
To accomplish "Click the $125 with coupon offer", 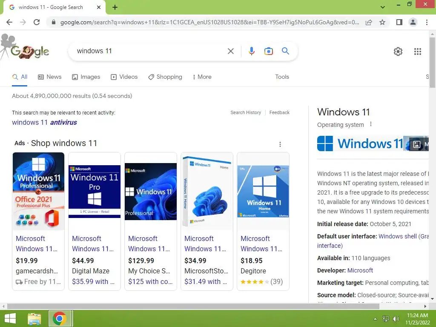I will coord(150,282).
